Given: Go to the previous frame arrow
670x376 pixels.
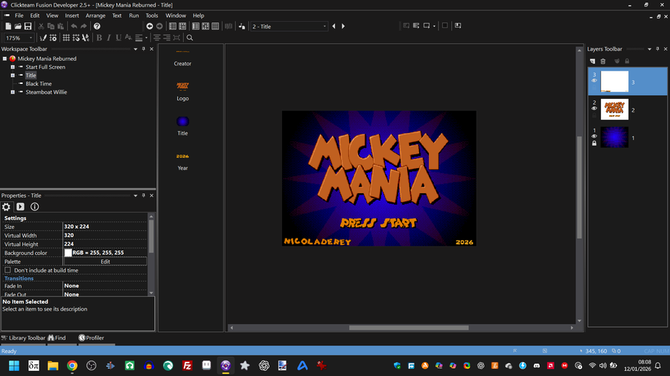Looking at the screenshot, I should tap(334, 27).
